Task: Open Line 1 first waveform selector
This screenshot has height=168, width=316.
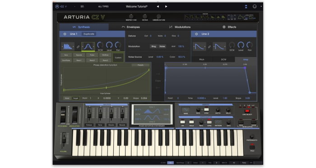Action: [68, 47]
